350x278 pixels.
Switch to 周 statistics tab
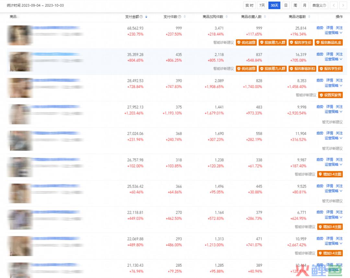pos(295,6)
